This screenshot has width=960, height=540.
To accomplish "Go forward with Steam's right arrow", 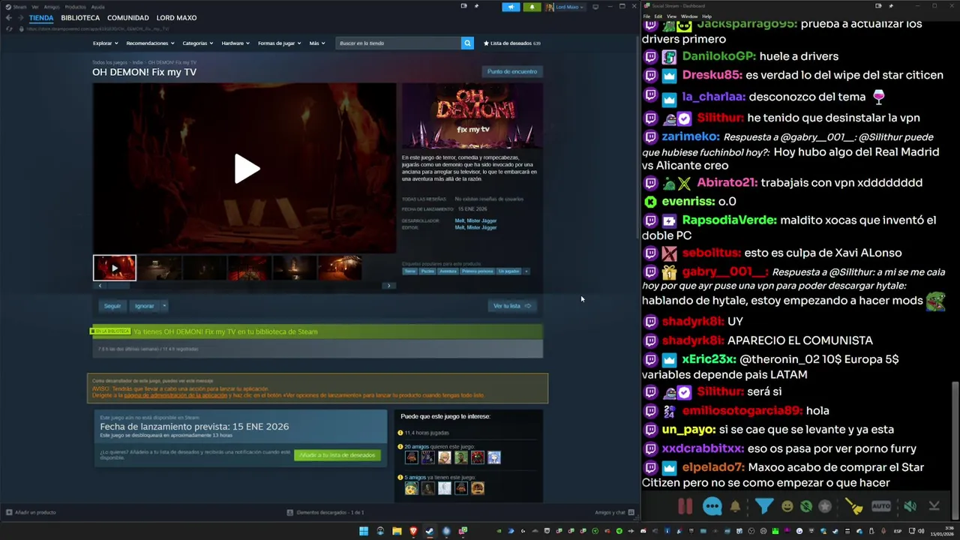I will click(x=21, y=18).
